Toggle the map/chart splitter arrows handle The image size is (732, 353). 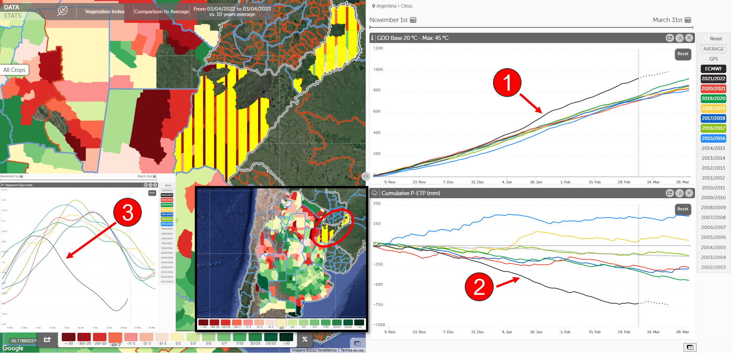coord(366,176)
